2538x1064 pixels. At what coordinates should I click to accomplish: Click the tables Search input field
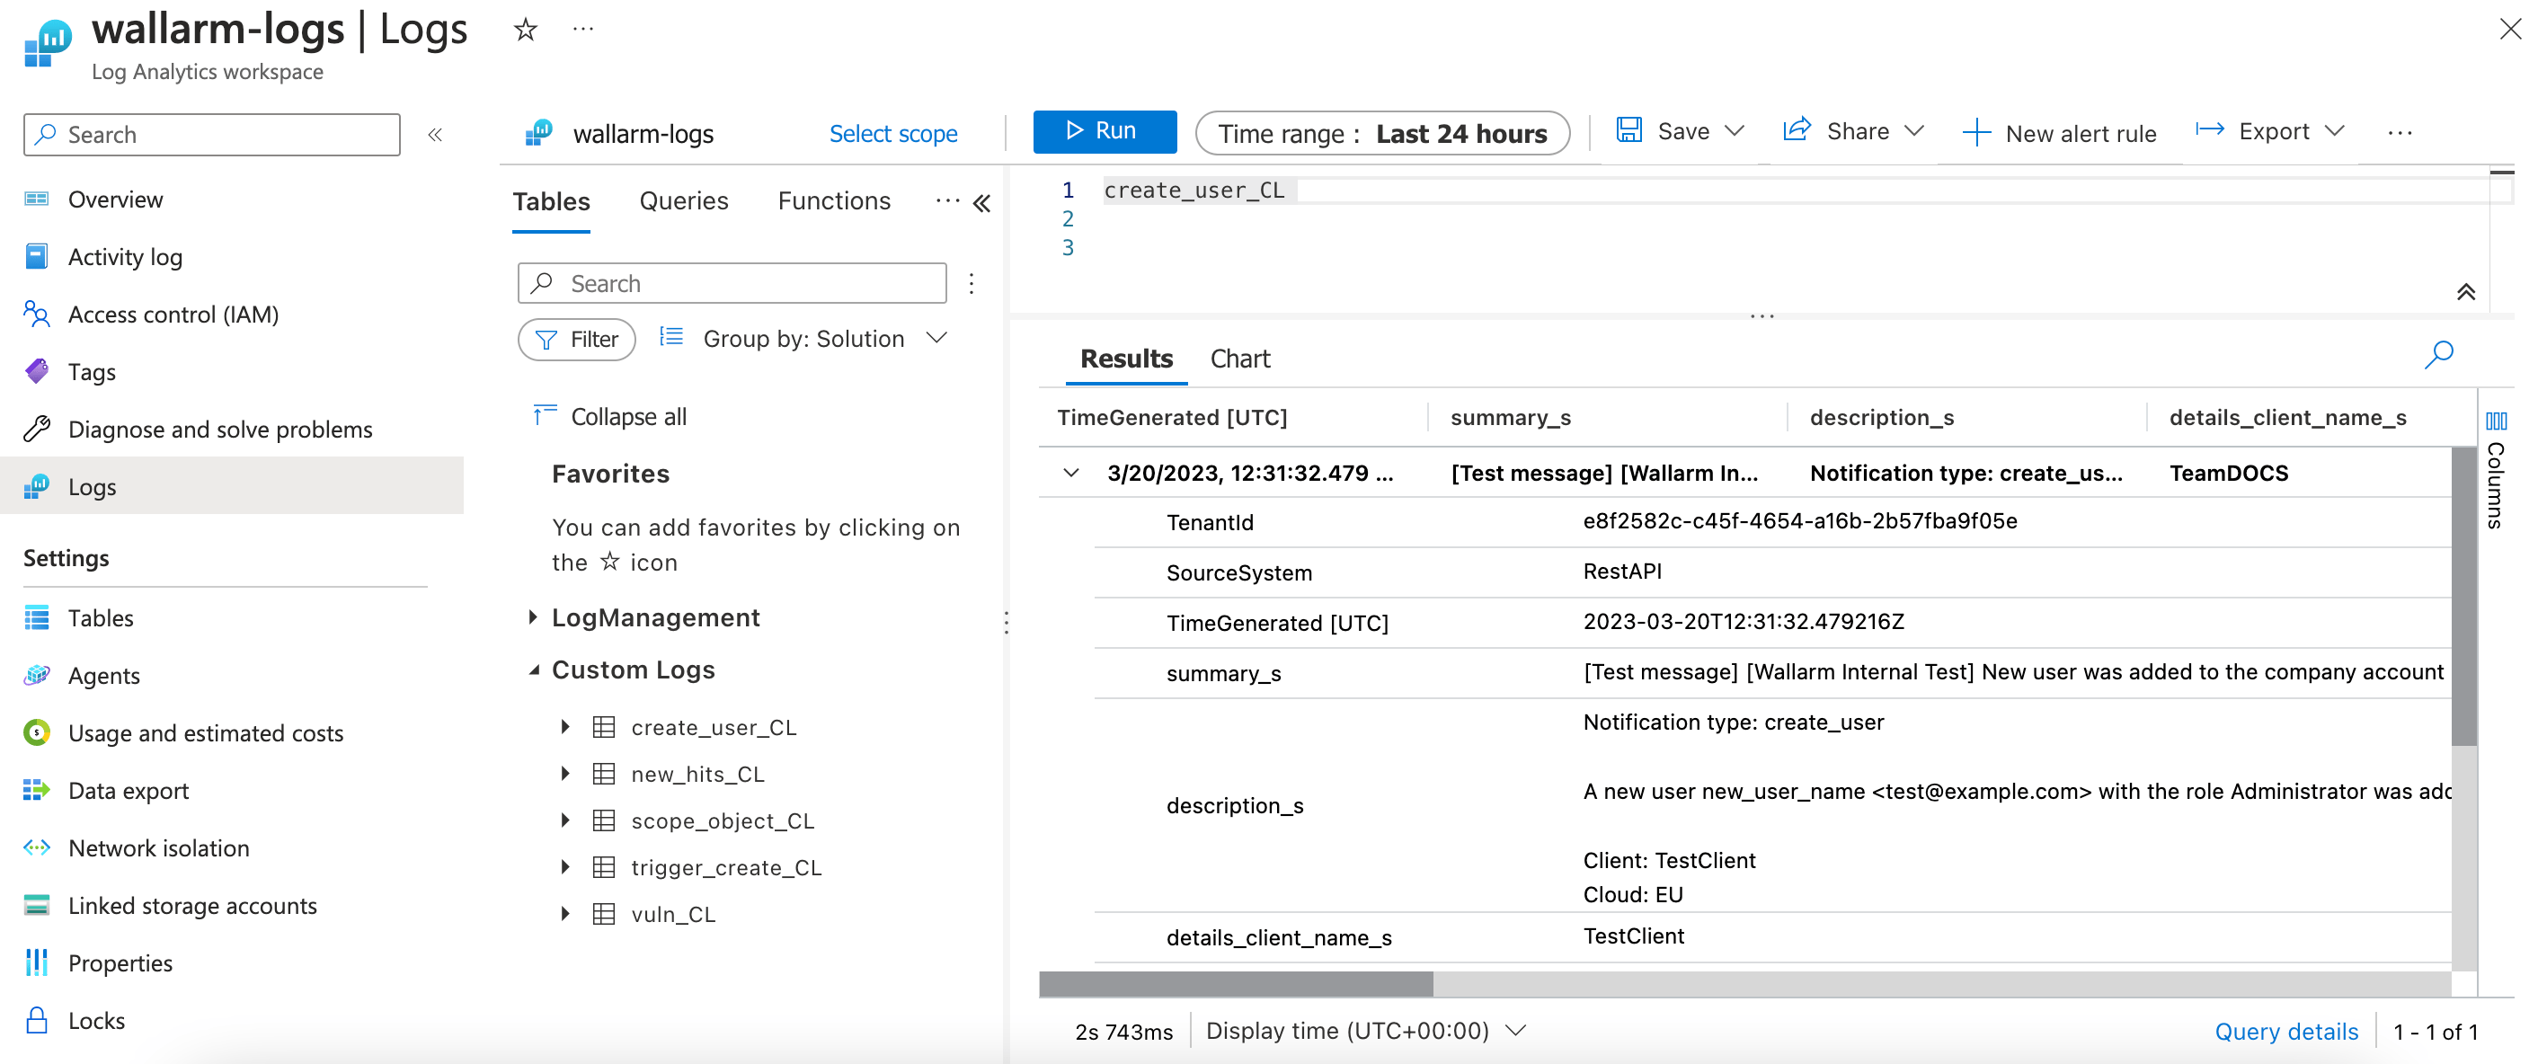749,284
